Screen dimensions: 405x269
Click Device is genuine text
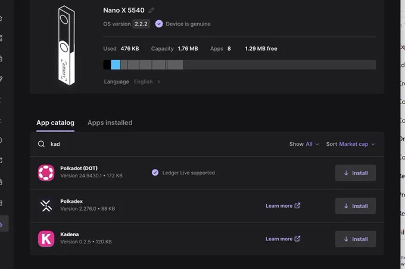(x=188, y=24)
